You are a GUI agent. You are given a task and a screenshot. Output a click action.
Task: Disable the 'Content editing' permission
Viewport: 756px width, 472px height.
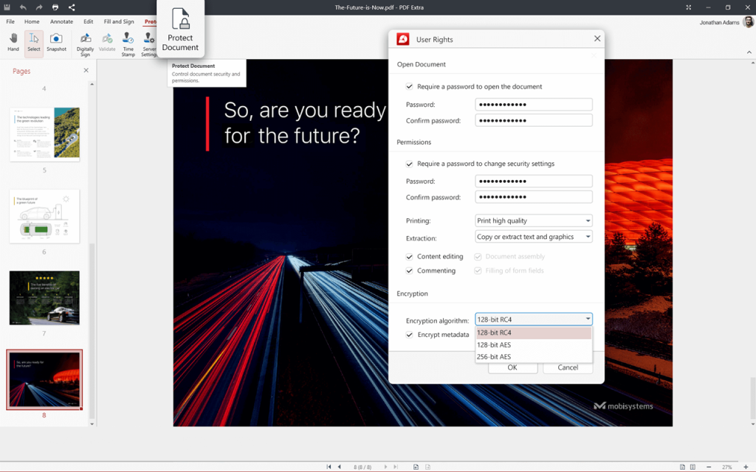coord(409,256)
